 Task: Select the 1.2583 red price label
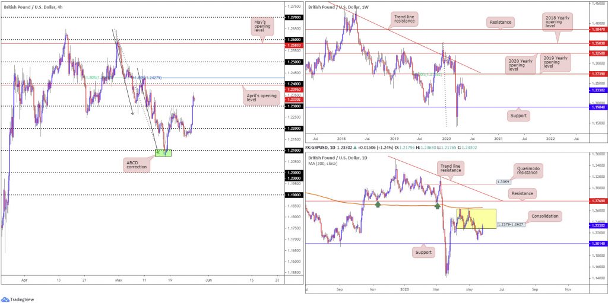[293, 45]
